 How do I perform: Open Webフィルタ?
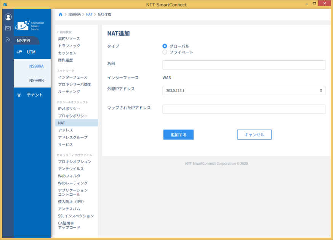click(69, 176)
